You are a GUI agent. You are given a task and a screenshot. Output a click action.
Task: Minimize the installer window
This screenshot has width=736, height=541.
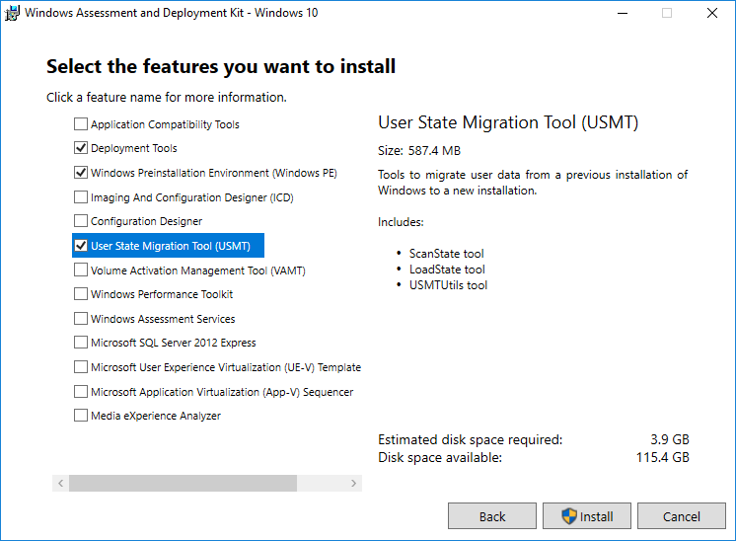click(x=622, y=14)
